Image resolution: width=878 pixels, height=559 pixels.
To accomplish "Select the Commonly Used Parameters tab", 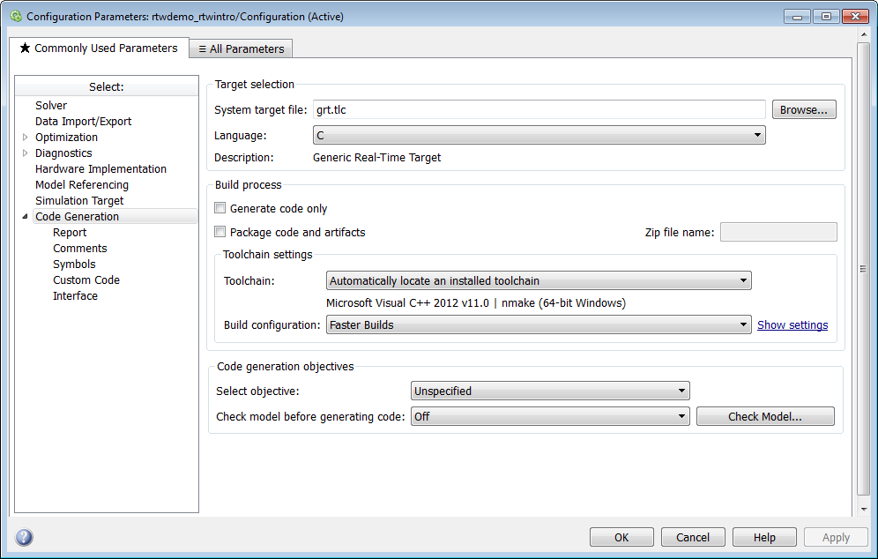I will click(99, 48).
